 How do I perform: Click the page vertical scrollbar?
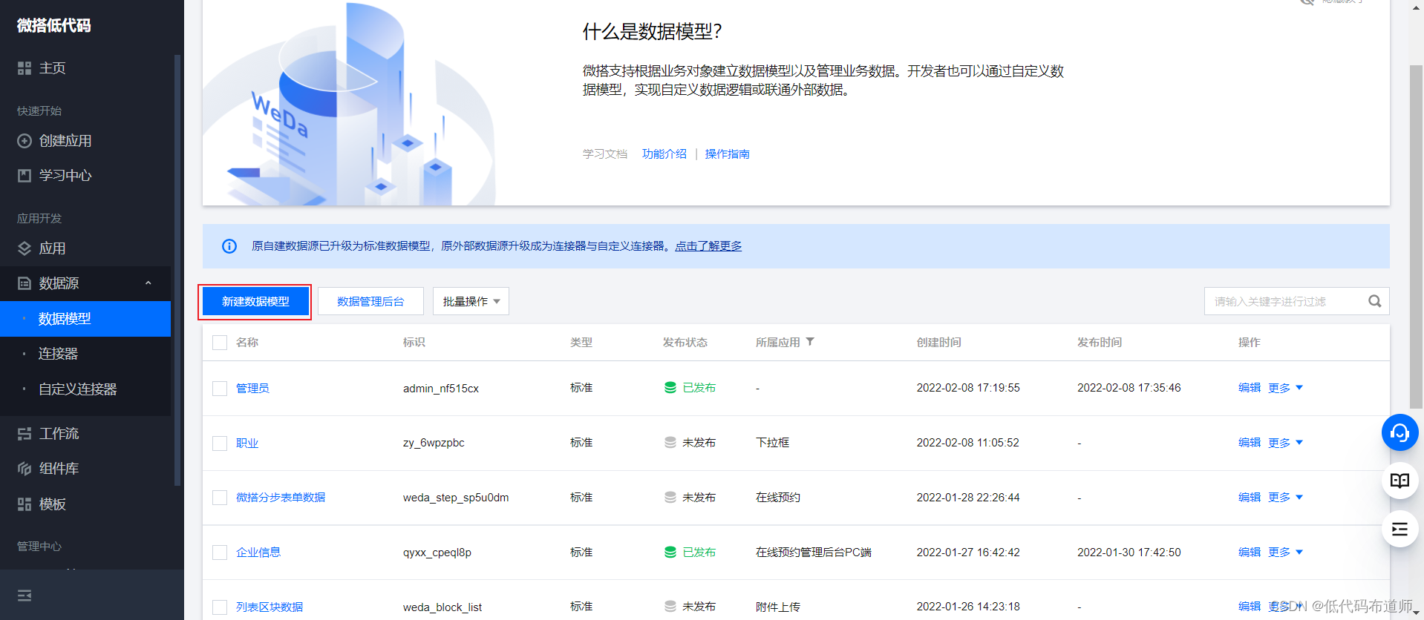pyautogui.click(x=1416, y=237)
